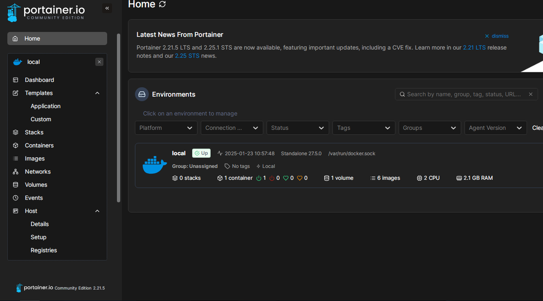This screenshot has width=543, height=301.
Task: Open the 2.25 STS news link
Action: point(187,56)
